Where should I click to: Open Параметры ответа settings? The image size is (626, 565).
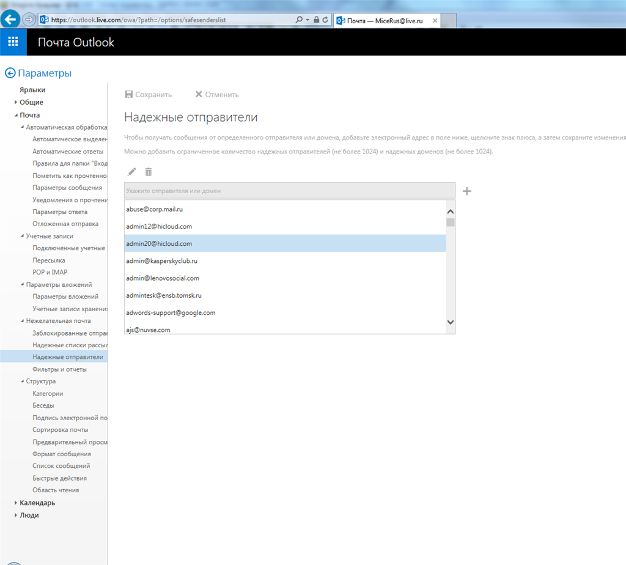60,212
